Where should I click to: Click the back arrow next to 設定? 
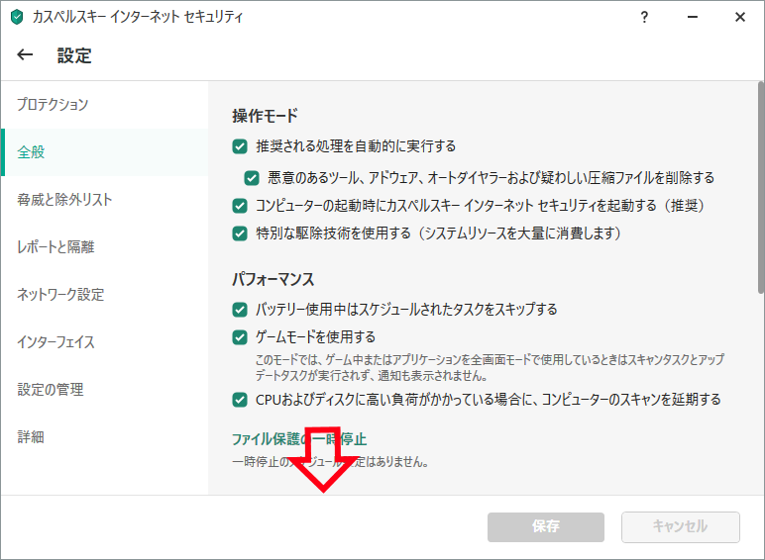click(26, 55)
